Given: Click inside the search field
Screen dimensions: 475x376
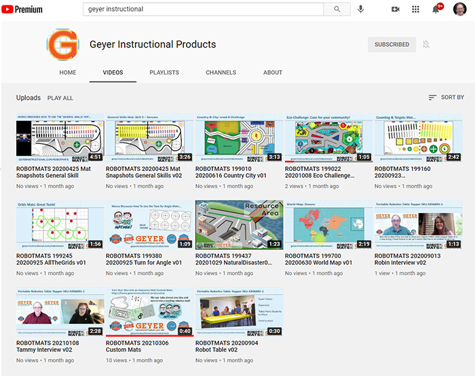Looking at the screenshot, I should tap(203, 9).
